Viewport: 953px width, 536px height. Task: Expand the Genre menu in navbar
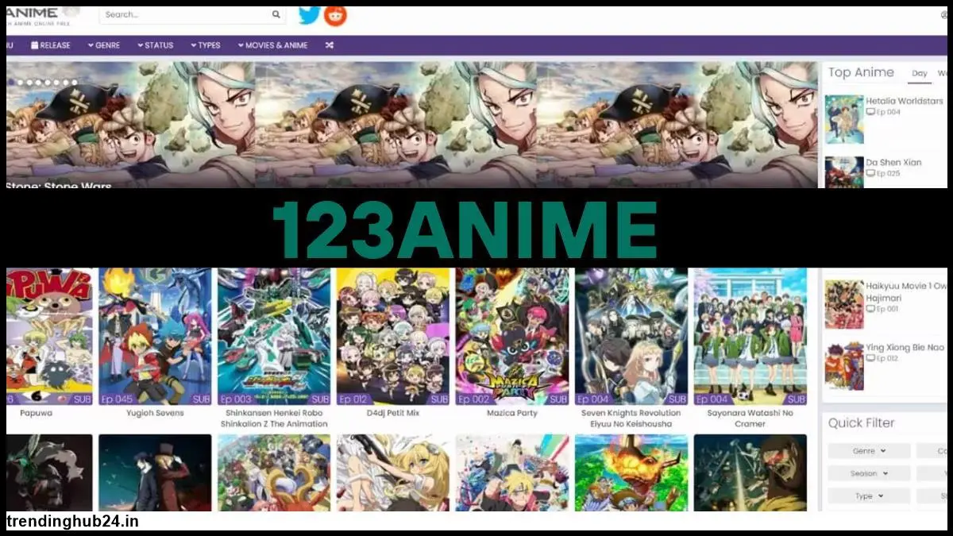(104, 45)
